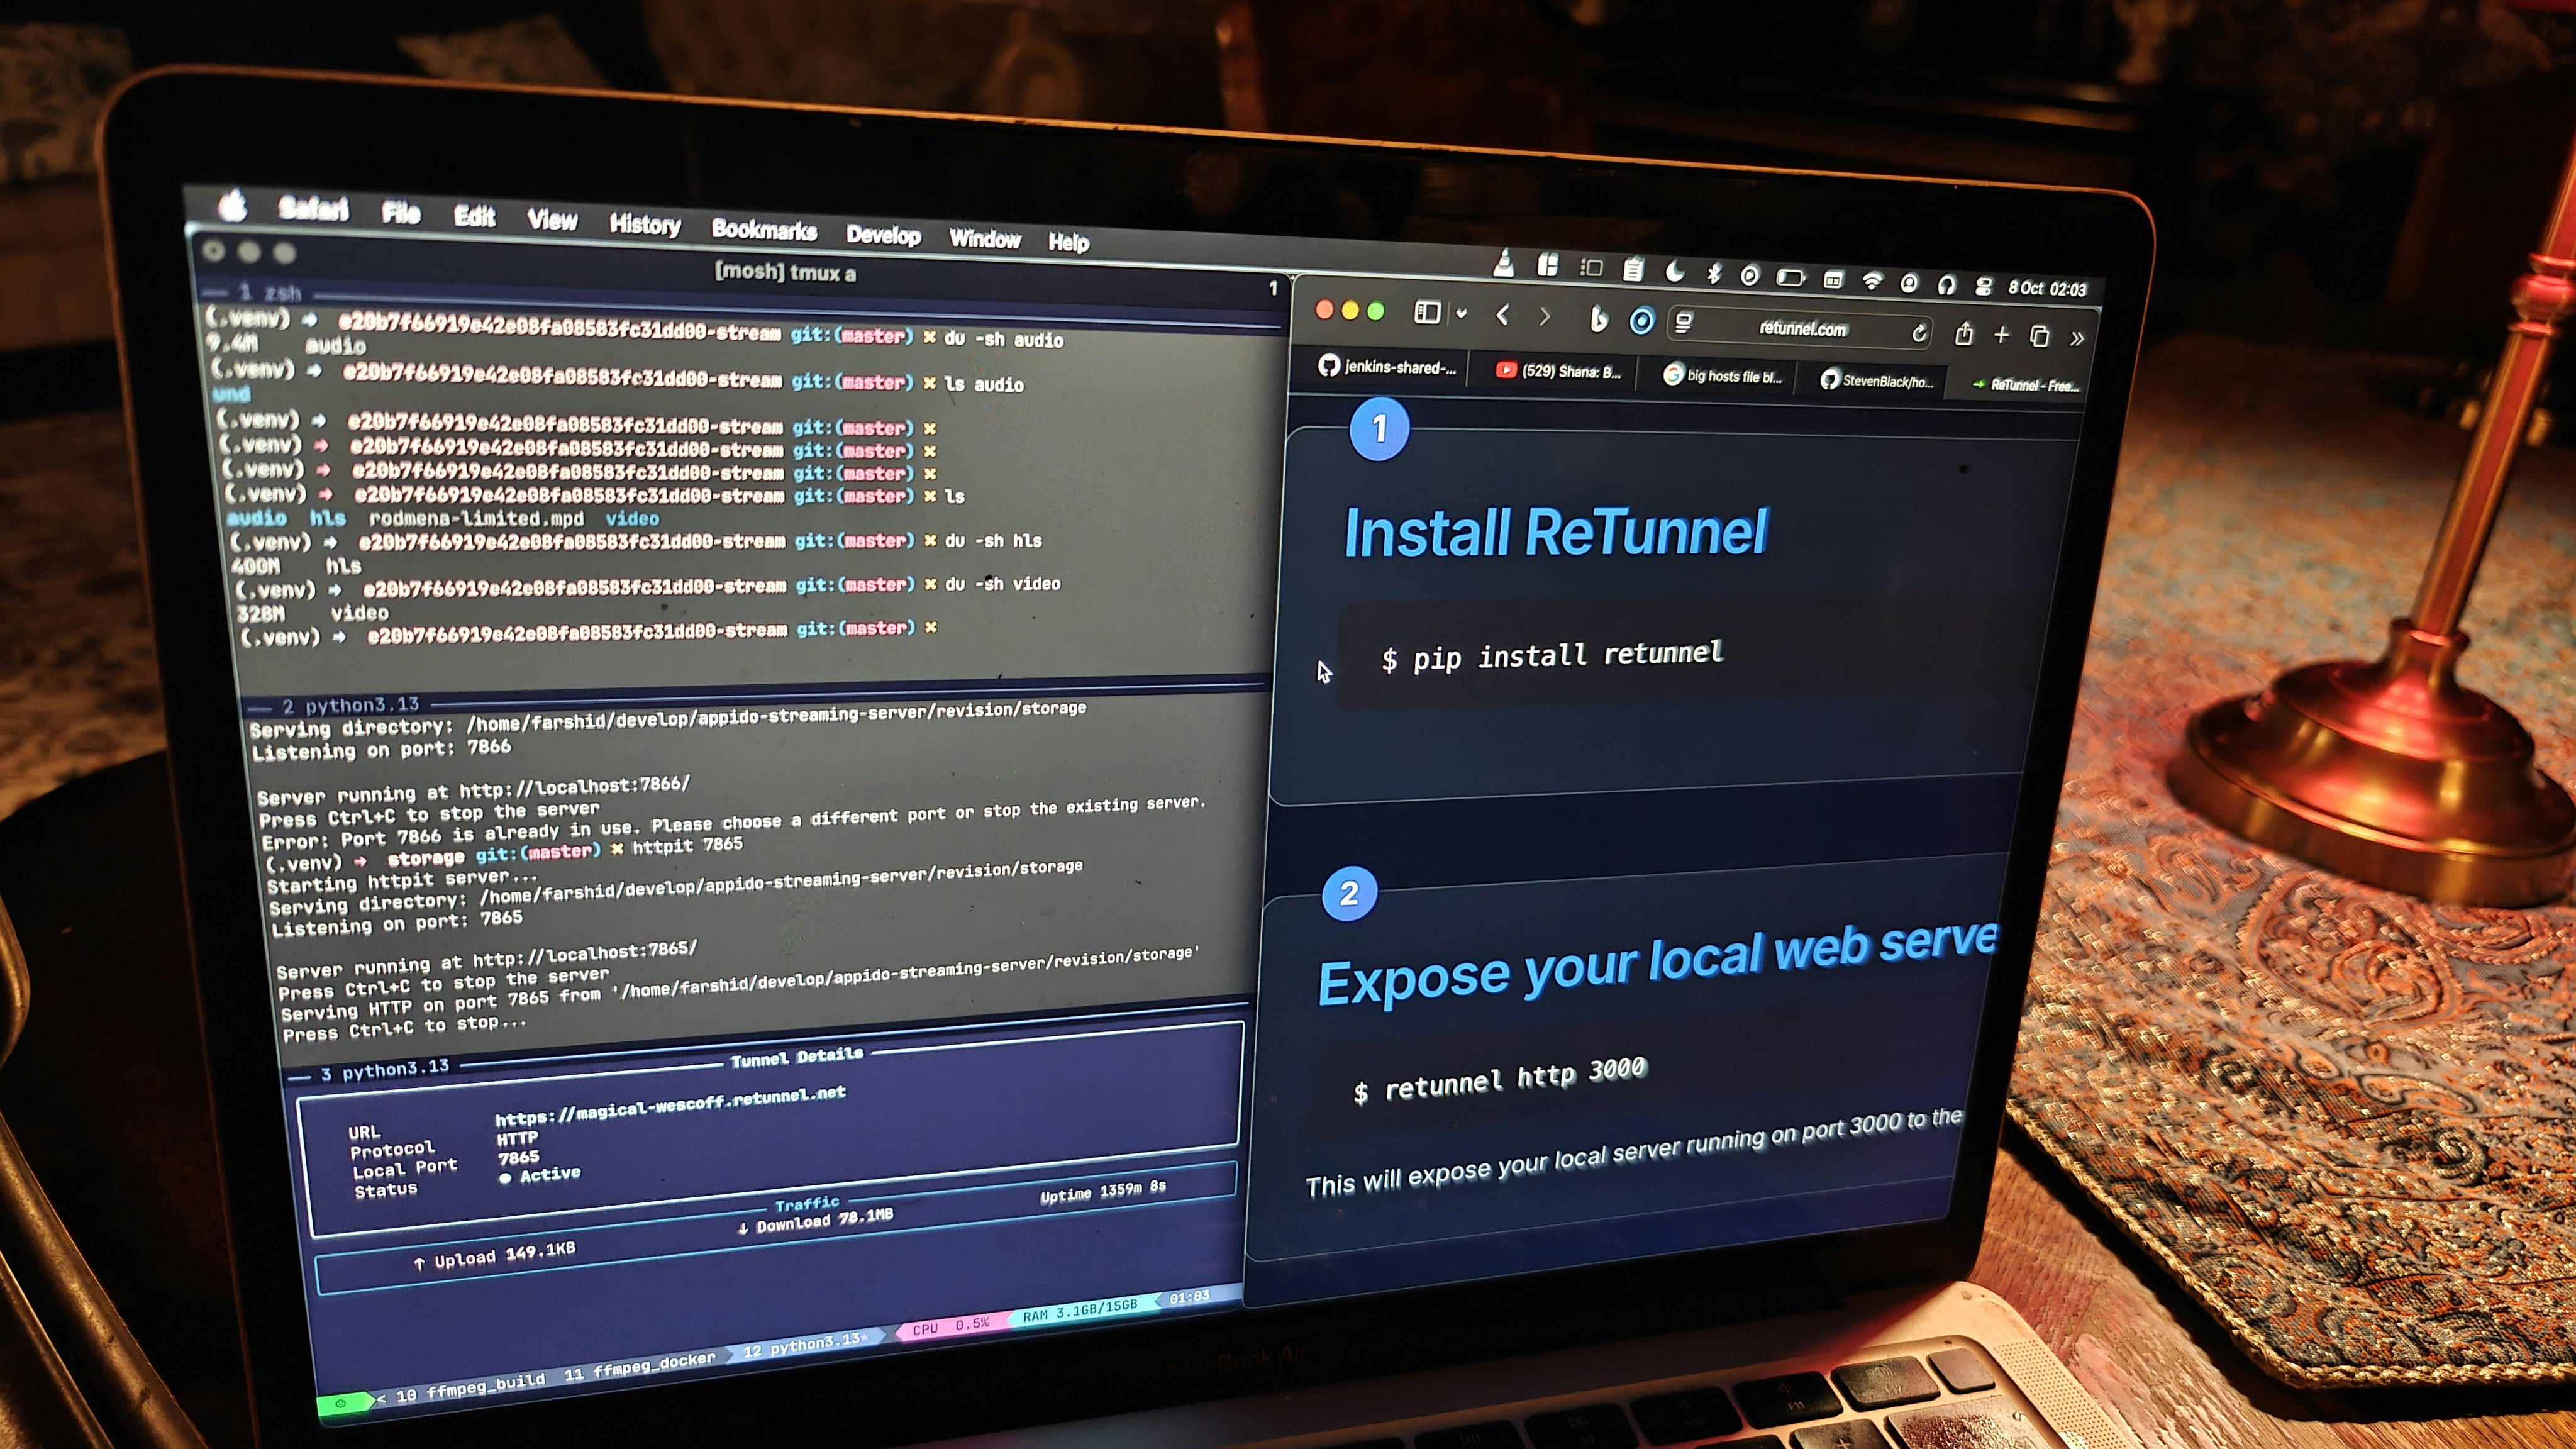Image resolution: width=2576 pixels, height=1449 pixels.
Task: Open the big hosts file Google tab
Action: click(1722, 376)
